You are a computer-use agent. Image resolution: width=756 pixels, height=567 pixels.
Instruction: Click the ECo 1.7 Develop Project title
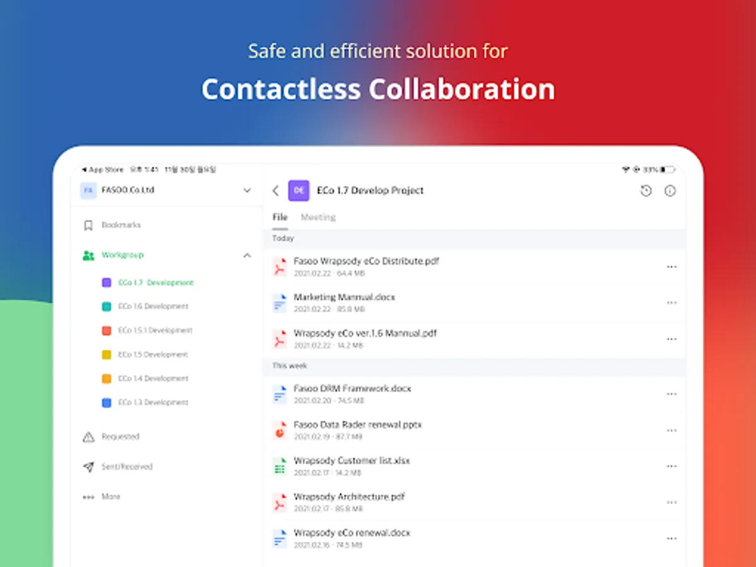370,191
